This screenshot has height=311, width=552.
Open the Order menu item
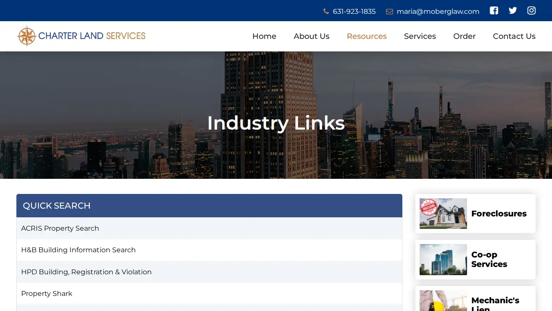[464, 36]
